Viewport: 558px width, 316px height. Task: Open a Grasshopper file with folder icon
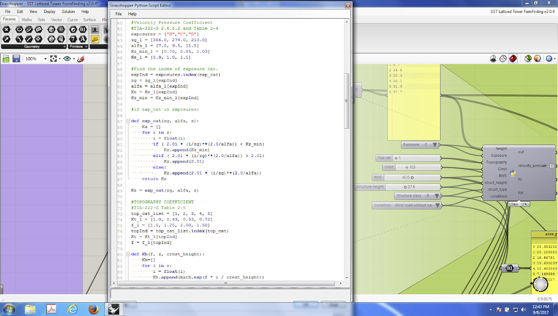[6, 59]
